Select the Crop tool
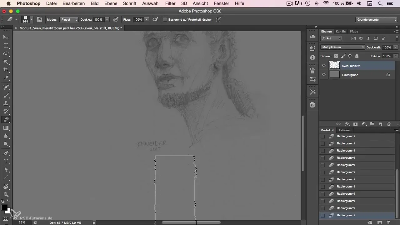This screenshot has width=400, height=225. coord(6,70)
